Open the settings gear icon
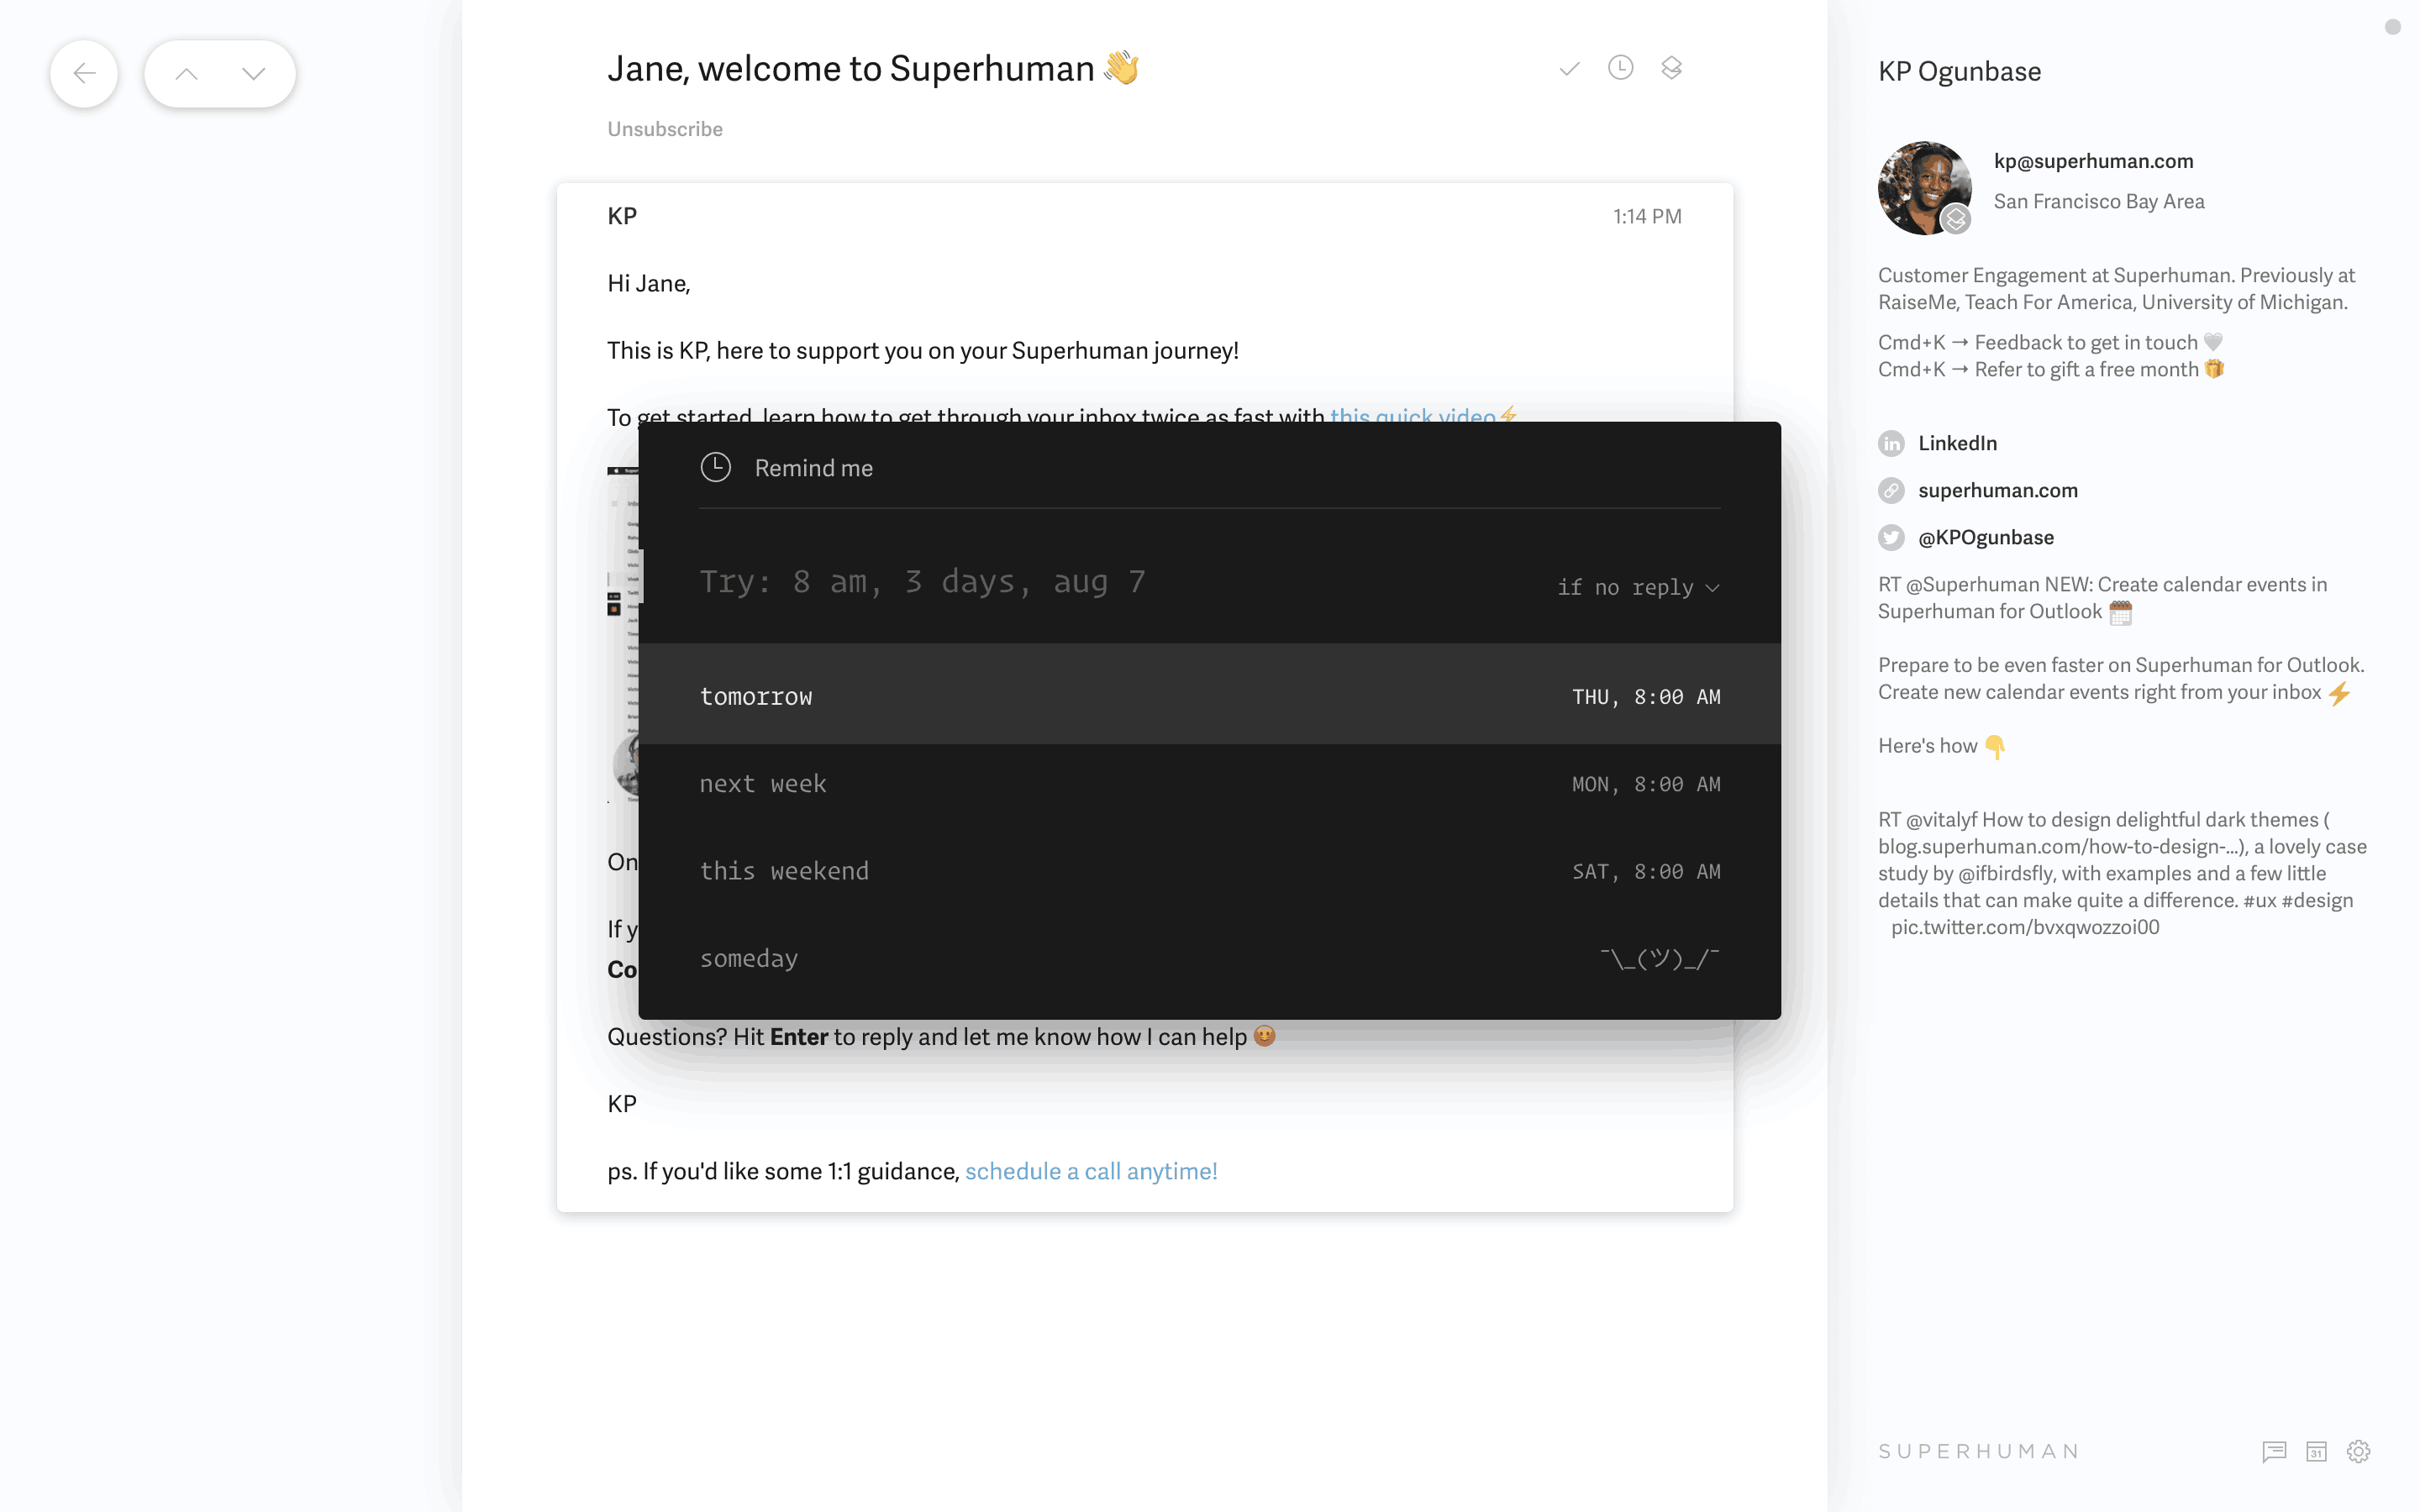The image size is (2420, 1512). point(2358,1451)
